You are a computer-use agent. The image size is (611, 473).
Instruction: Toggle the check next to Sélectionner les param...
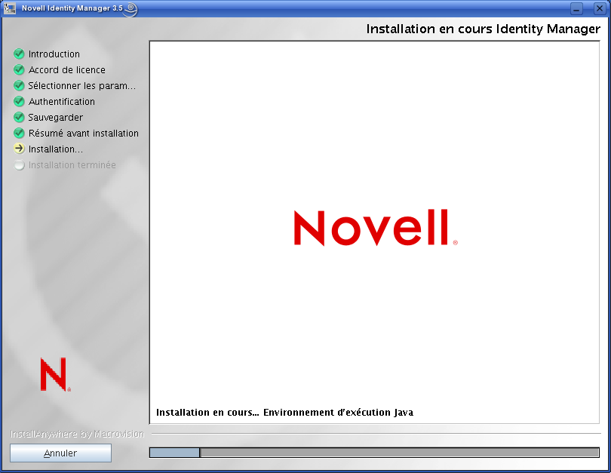(x=19, y=85)
